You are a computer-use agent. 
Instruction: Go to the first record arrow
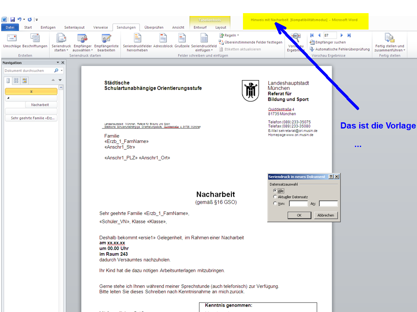tap(312, 35)
